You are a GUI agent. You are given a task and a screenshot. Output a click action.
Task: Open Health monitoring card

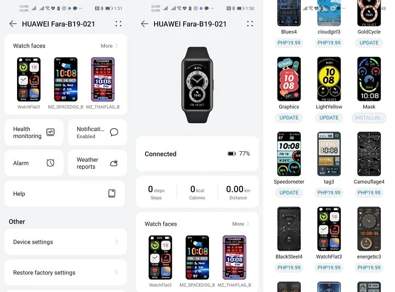pos(34,132)
